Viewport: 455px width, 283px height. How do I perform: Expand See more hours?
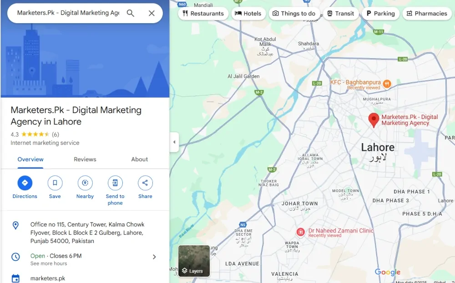(48, 263)
